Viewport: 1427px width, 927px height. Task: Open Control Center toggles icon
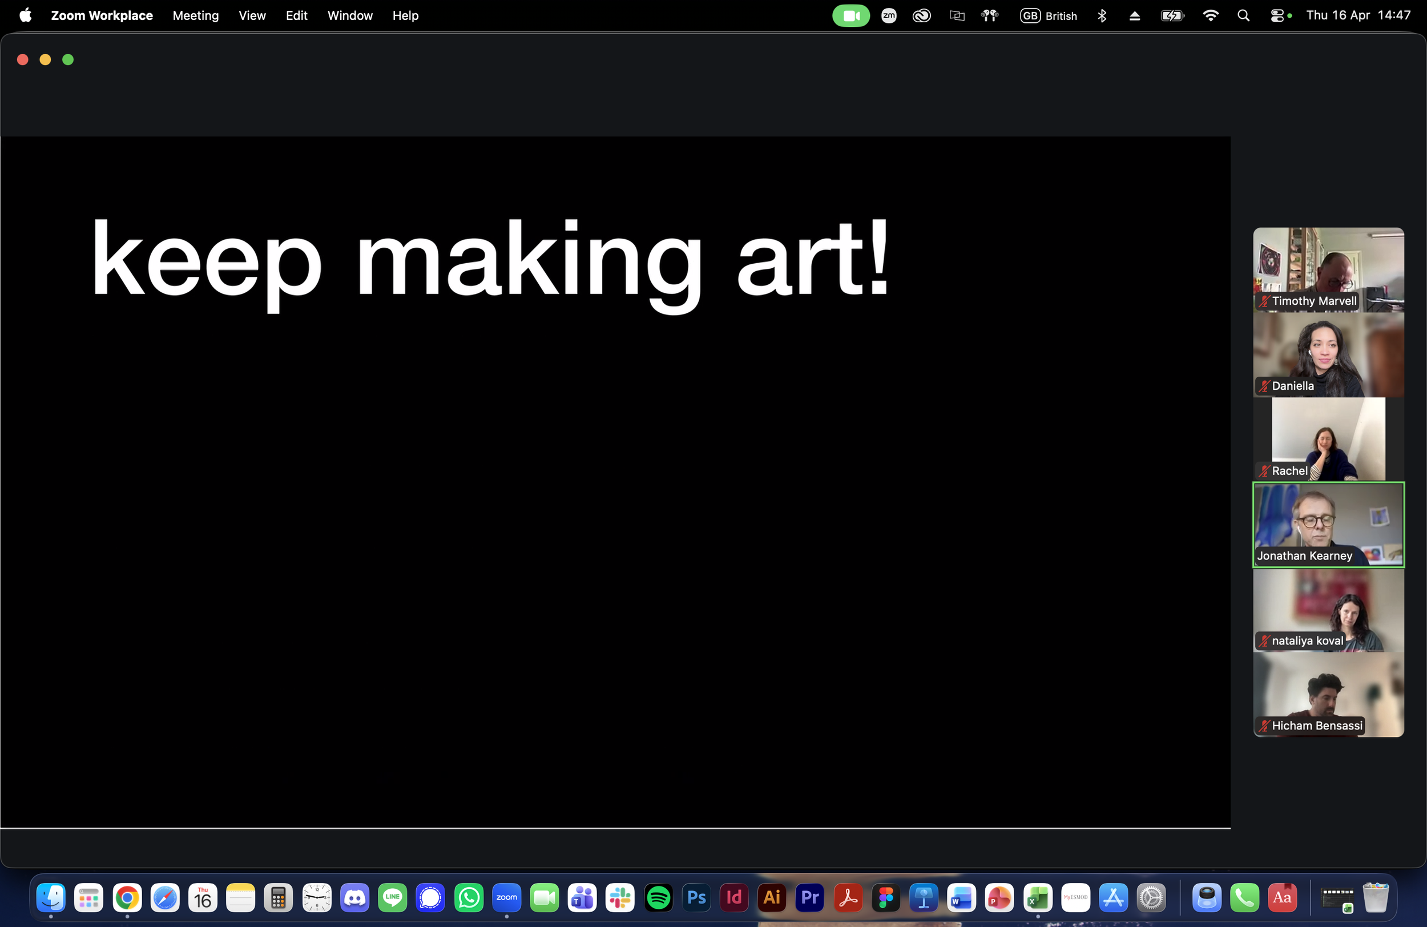(1277, 15)
